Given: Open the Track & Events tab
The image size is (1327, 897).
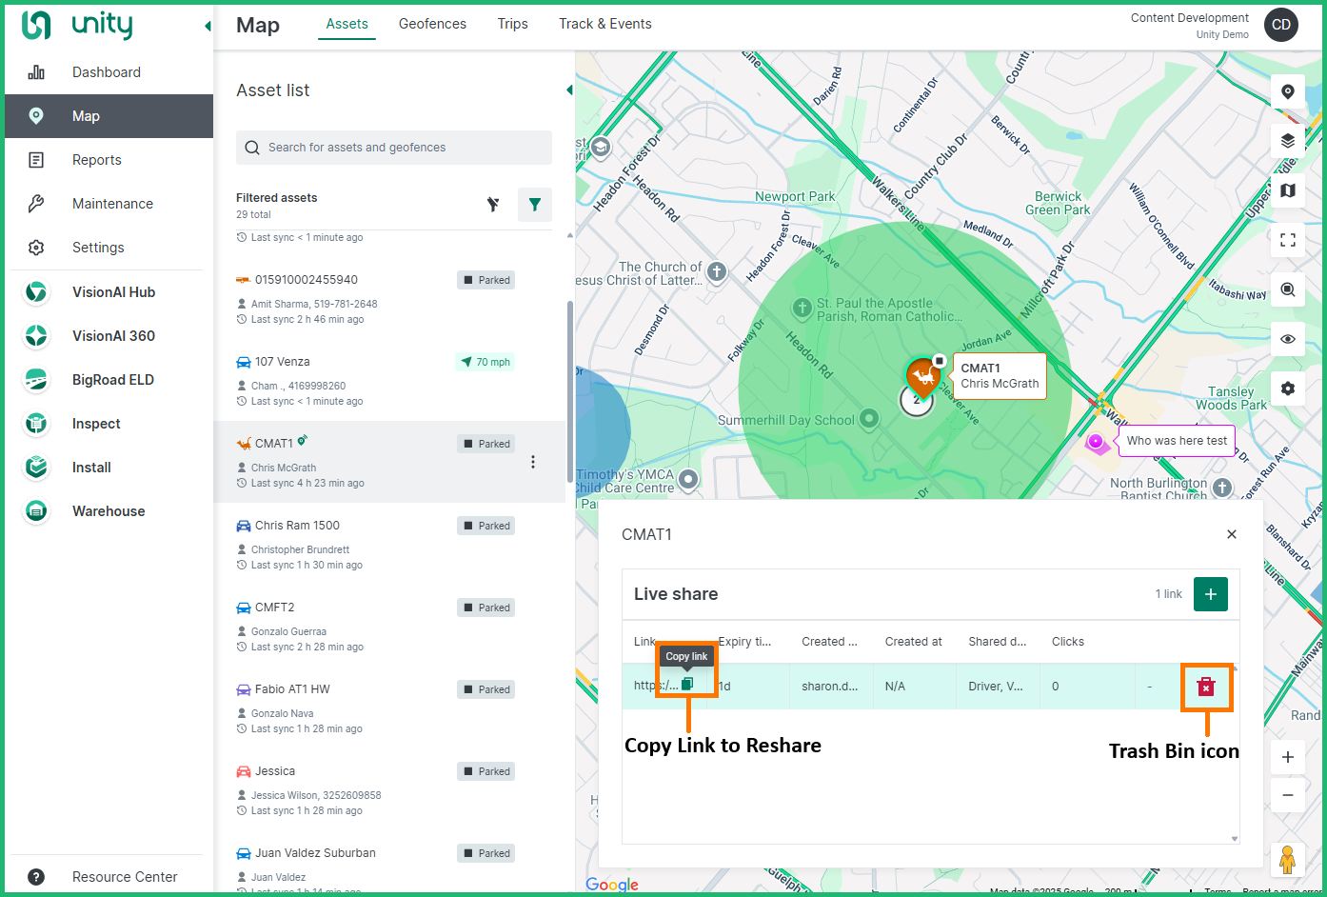Looking at the screenshot, I should [x=604, y=24].
